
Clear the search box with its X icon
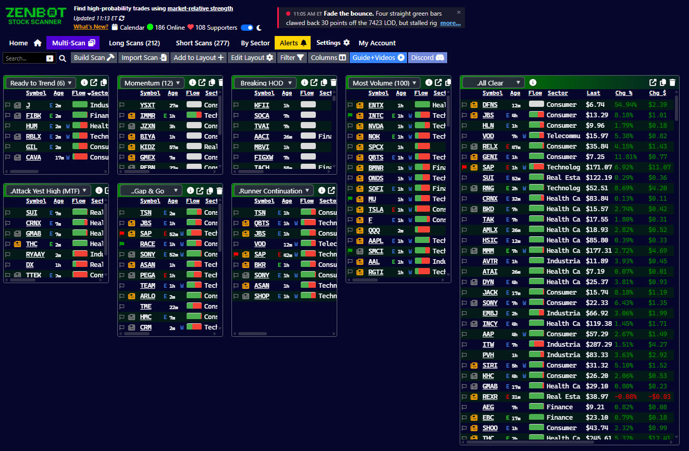coord(50,58)
